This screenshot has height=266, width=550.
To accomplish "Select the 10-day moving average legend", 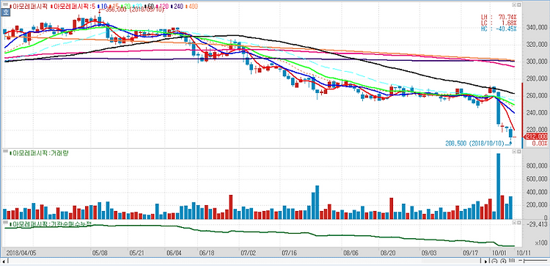I will point(102,7).
